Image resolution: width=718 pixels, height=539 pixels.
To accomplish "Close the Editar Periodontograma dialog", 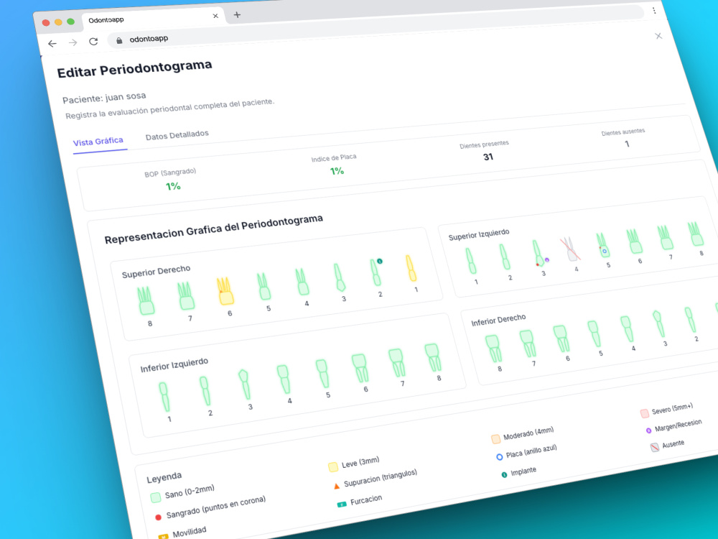I will (x=658, y=36).
